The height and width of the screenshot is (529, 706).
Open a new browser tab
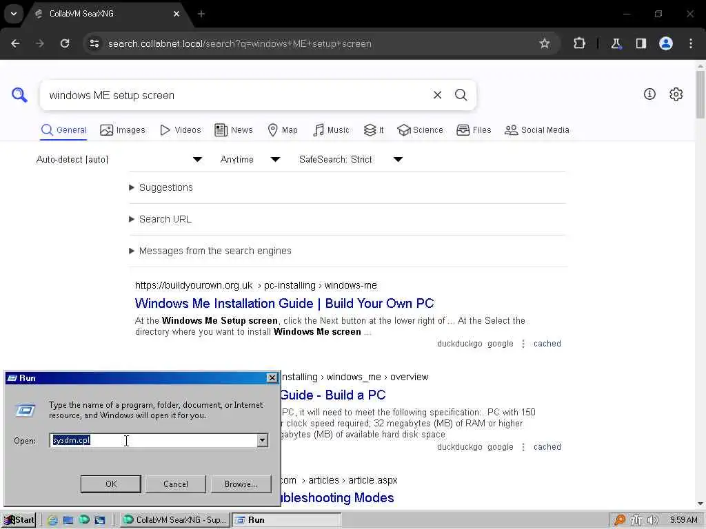point(201,14)
